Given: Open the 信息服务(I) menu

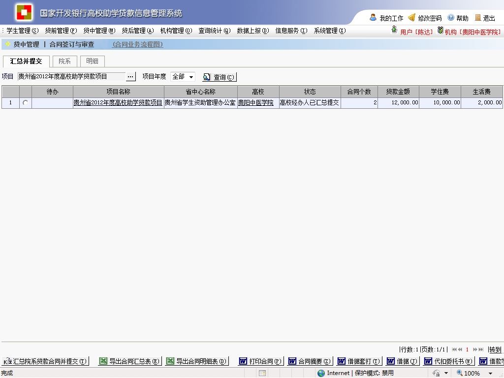Looking at the screenshot, I should 291,31.
